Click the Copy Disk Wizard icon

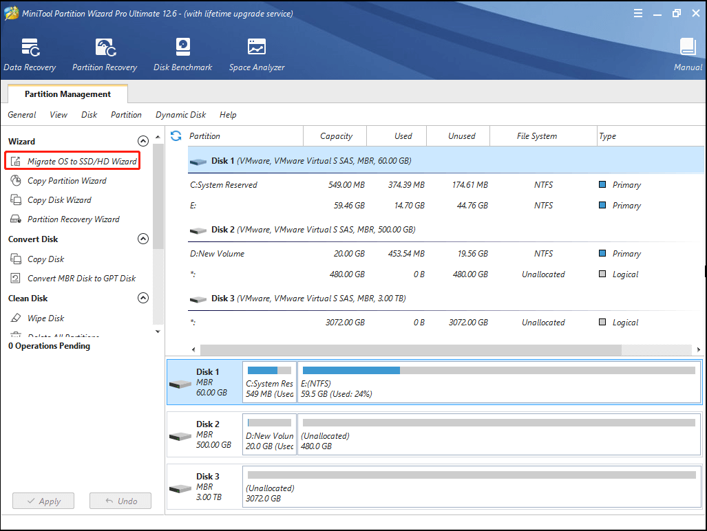16,199
